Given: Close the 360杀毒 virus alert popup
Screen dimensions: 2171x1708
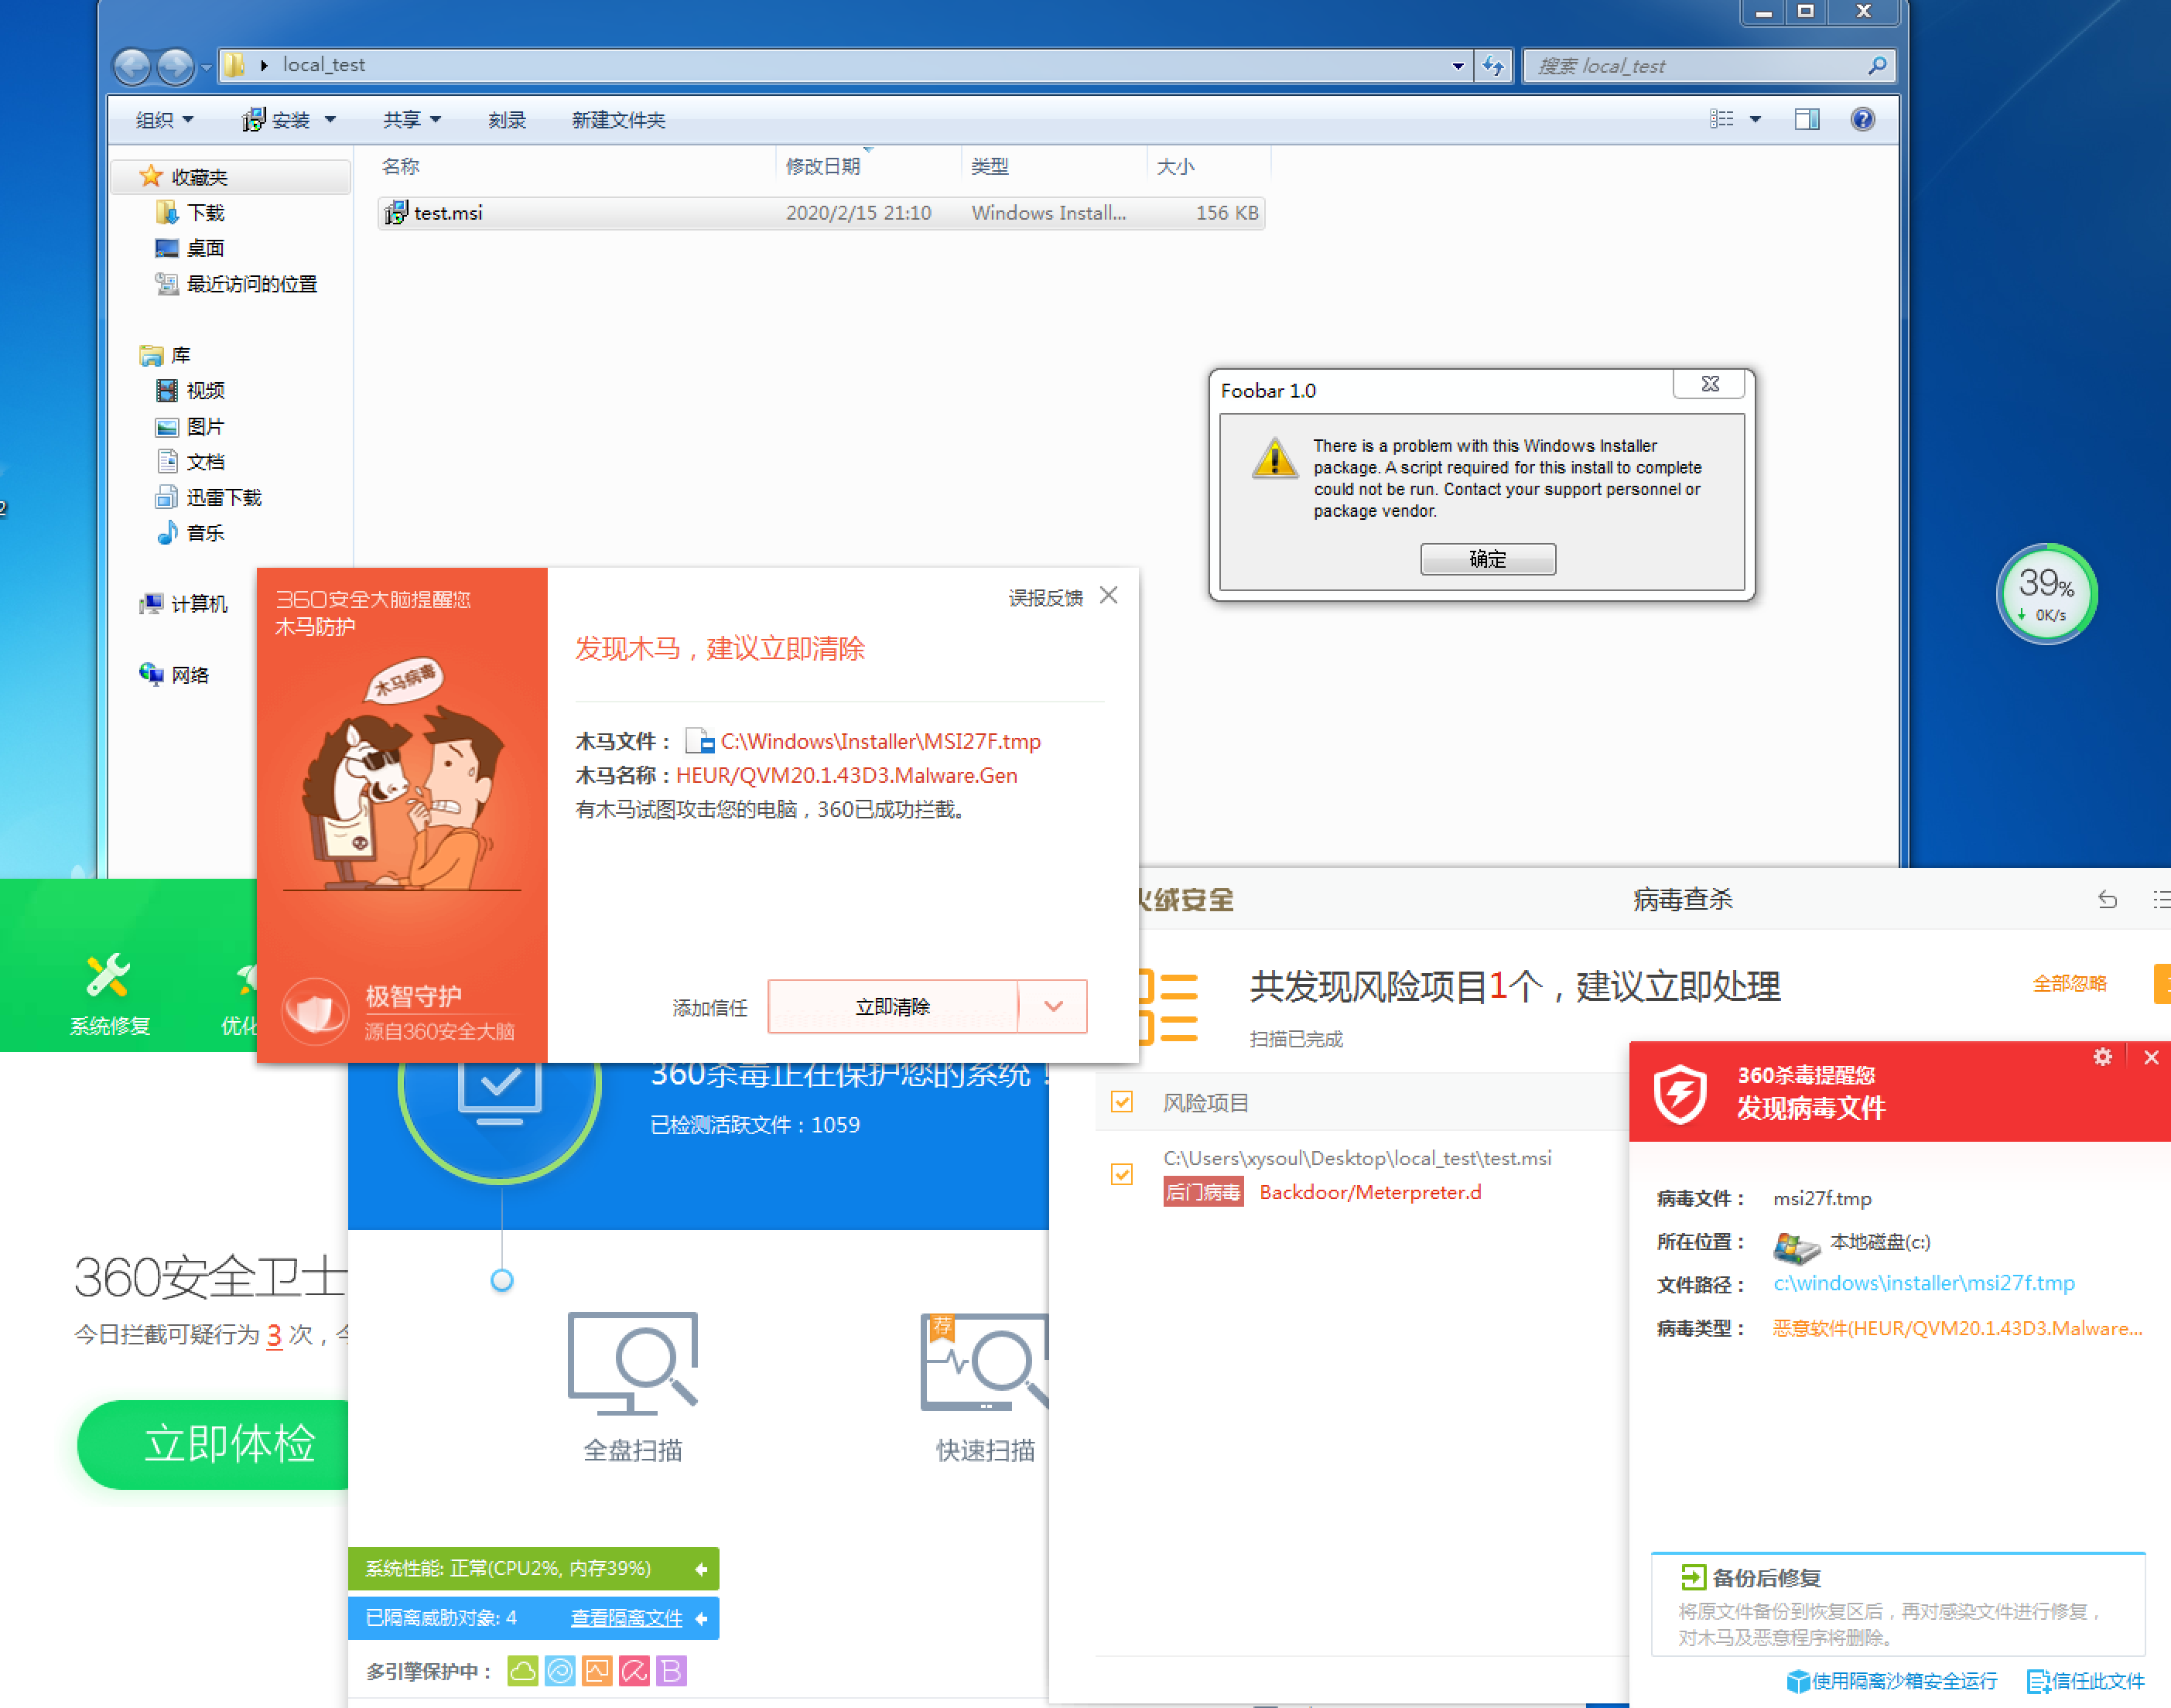Looking at the screenshot, I should coord(2150,1057).
